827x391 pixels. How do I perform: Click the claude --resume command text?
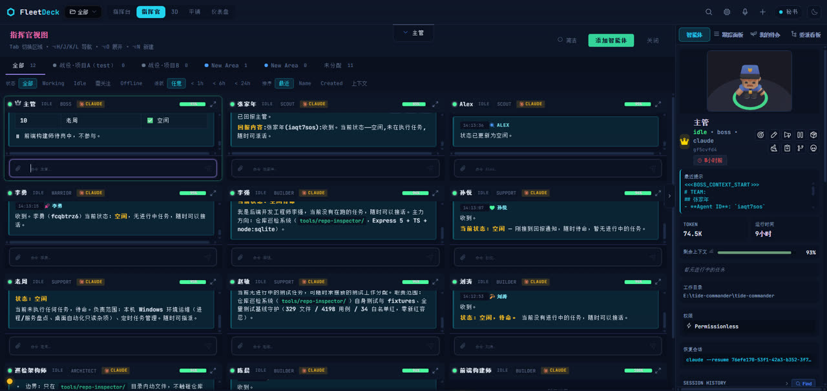[x=749, y=359]
